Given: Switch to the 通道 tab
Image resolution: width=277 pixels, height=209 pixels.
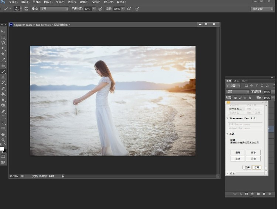Looking at the screenshot, I should pos(236,81).
